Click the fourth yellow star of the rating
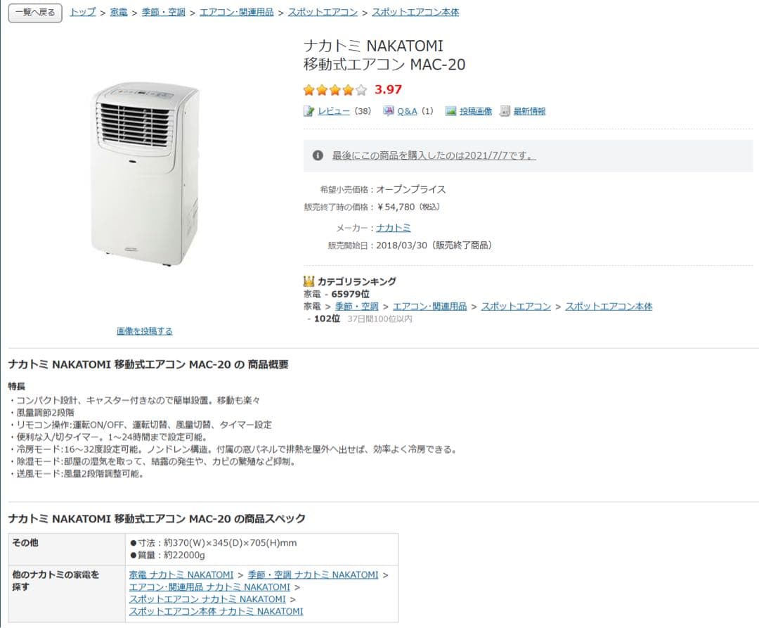Image resolution: width=759 pixels, height=628 pixels. click(x=346, y=90)
